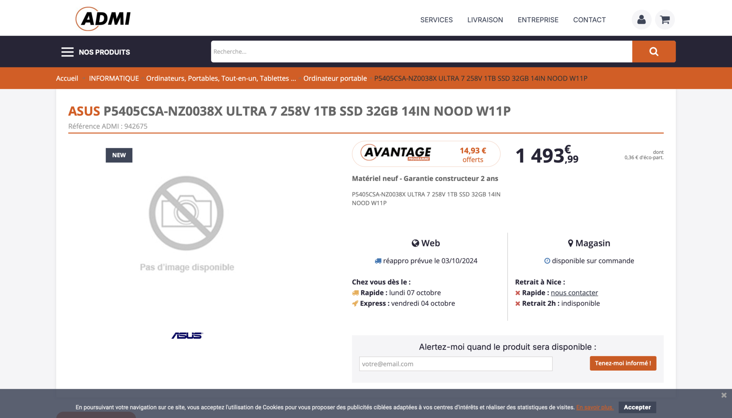The width and height of the screenshot is (732, 418).
Task: Expand the NOS PRODUITS menu
Action: pyautogui.click(x=104, y=52)
